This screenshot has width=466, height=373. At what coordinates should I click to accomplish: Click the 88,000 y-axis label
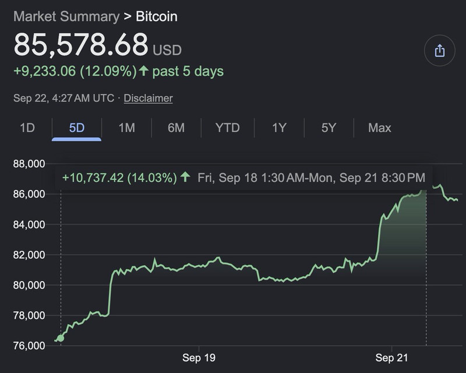29,164
